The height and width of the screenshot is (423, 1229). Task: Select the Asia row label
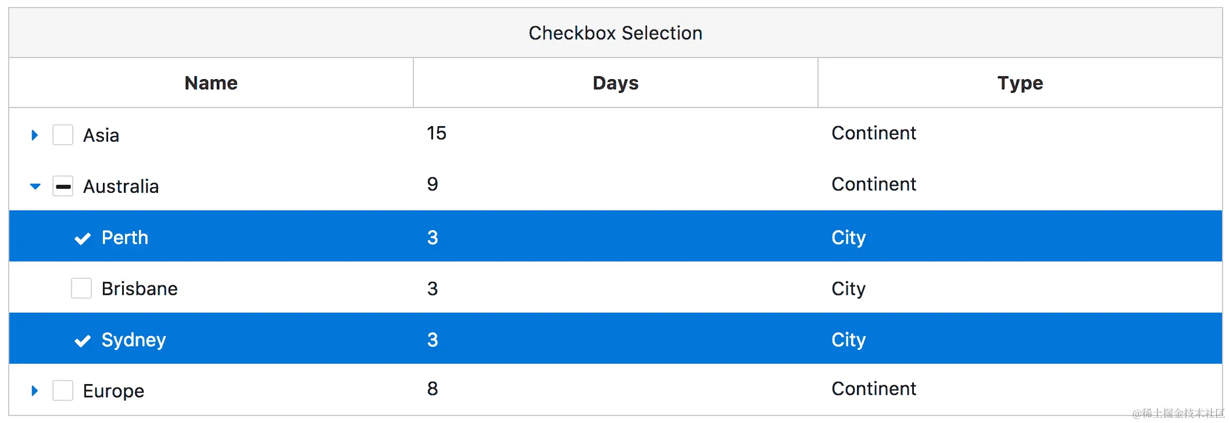(x=101, y=135)
